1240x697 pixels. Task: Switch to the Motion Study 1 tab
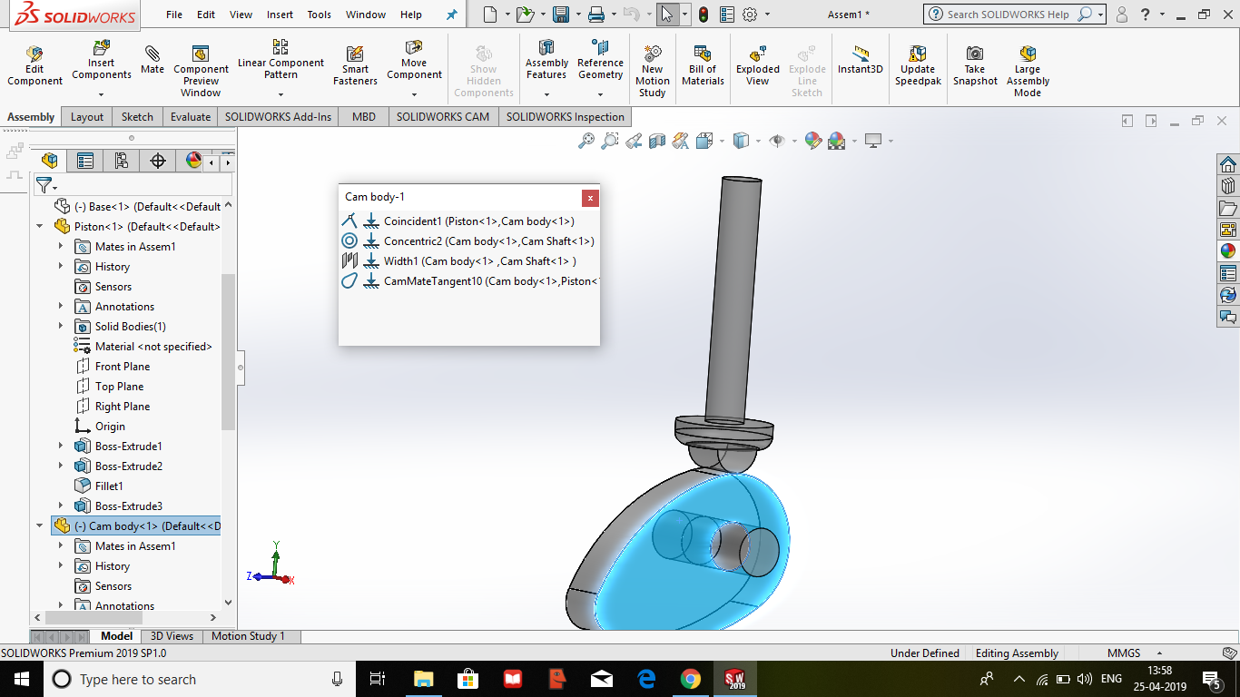251,635
